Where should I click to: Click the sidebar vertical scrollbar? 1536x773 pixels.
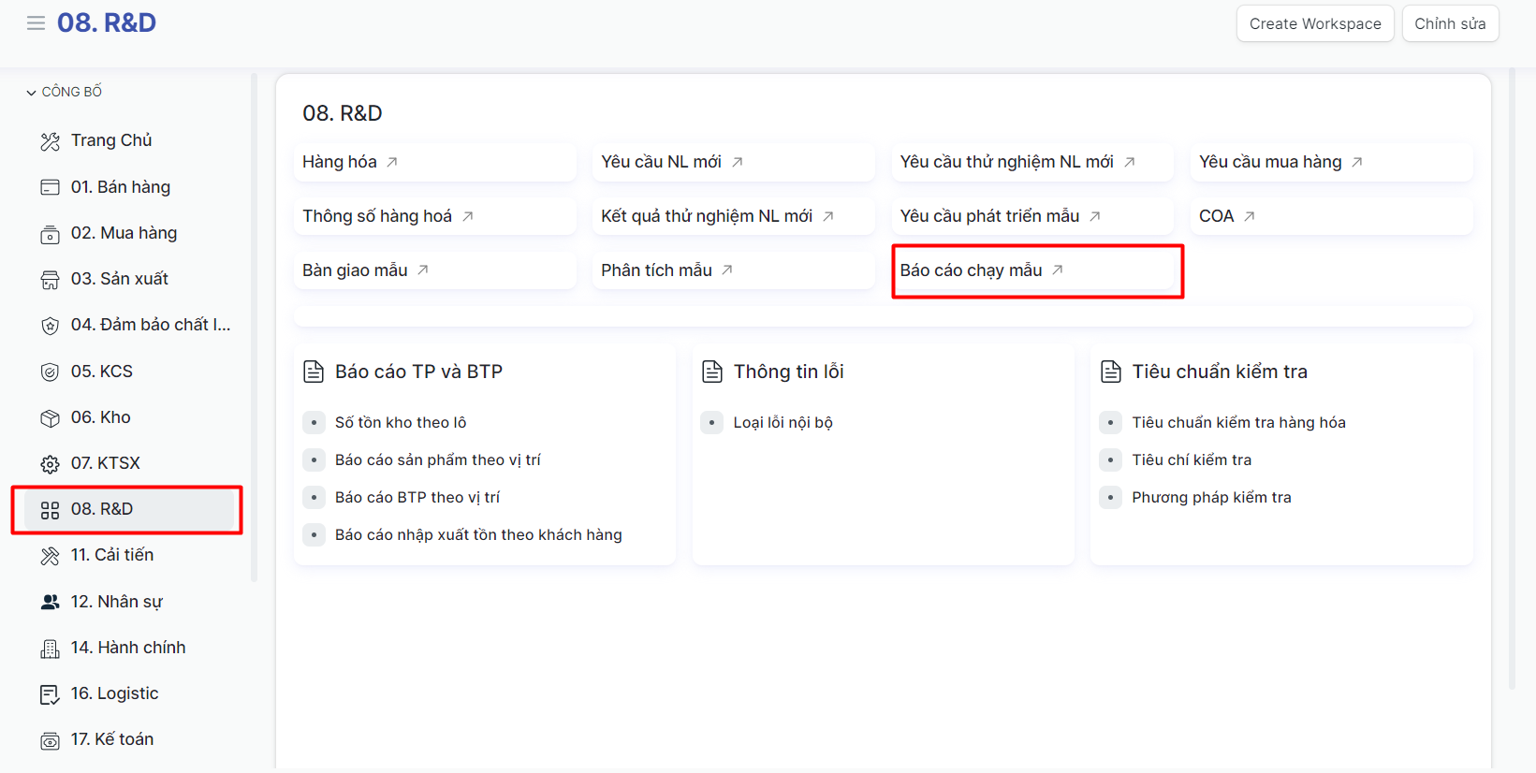pos(254,328)
